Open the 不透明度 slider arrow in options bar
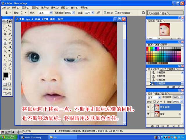This screenshot has height=140, width=186. (x=73, y=13)
